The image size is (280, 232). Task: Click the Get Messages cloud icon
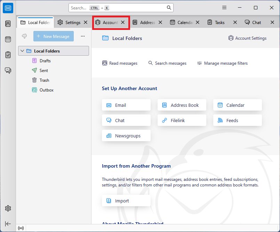click(24, 36)
